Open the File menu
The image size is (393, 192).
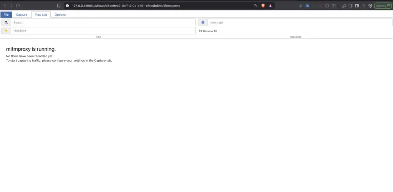coord(6,15)
